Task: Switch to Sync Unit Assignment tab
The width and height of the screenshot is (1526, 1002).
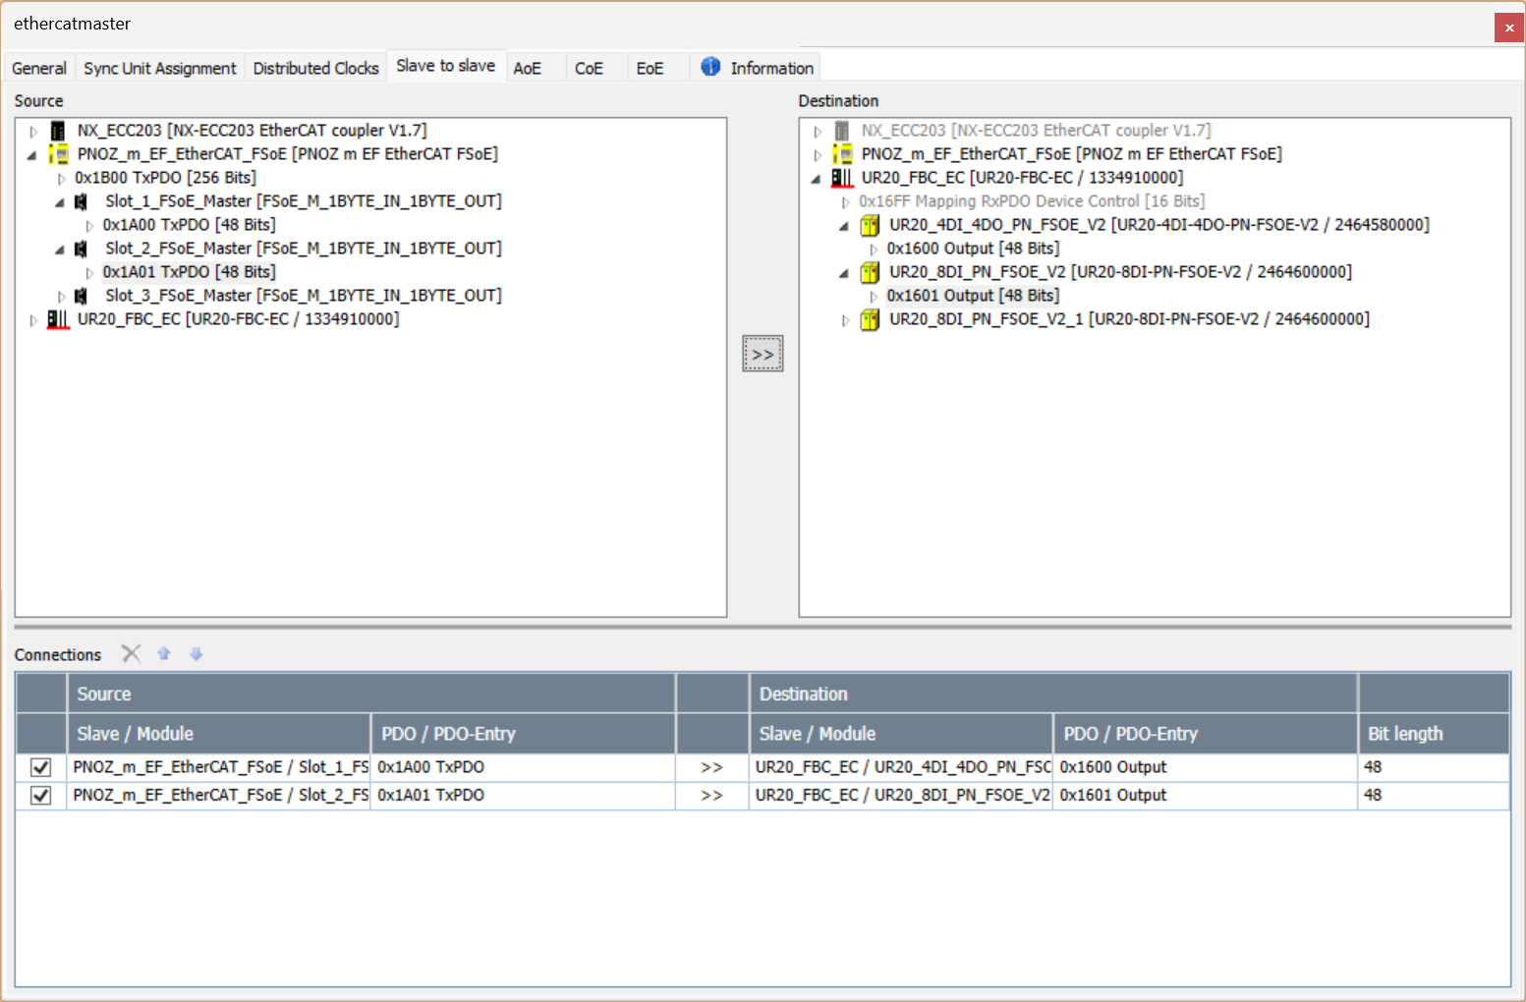Action: [160, 68]
